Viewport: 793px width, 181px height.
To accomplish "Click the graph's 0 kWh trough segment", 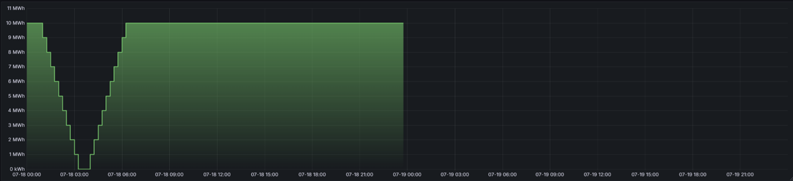I will tap(84, 169).
